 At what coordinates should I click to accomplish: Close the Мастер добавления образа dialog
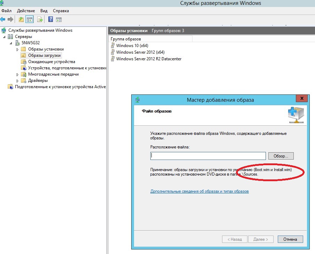coord(301,98)
